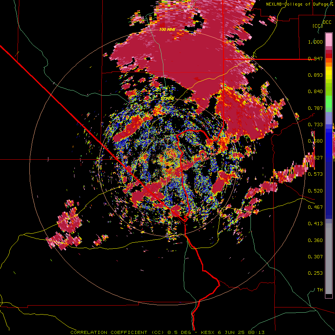This screenshot has height=335, width=335.
Task: Select the 0.520 legend value
Action: (315, 191)
